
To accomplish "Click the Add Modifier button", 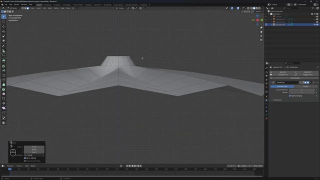I will tap(294, 78).
